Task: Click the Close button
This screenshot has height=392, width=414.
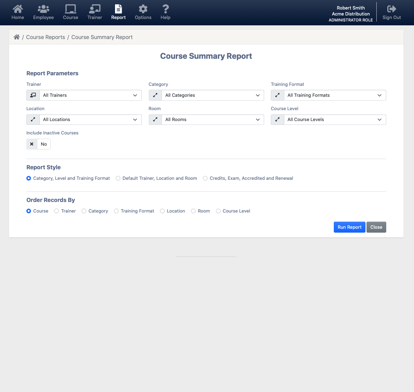Action: pos(376,227)
